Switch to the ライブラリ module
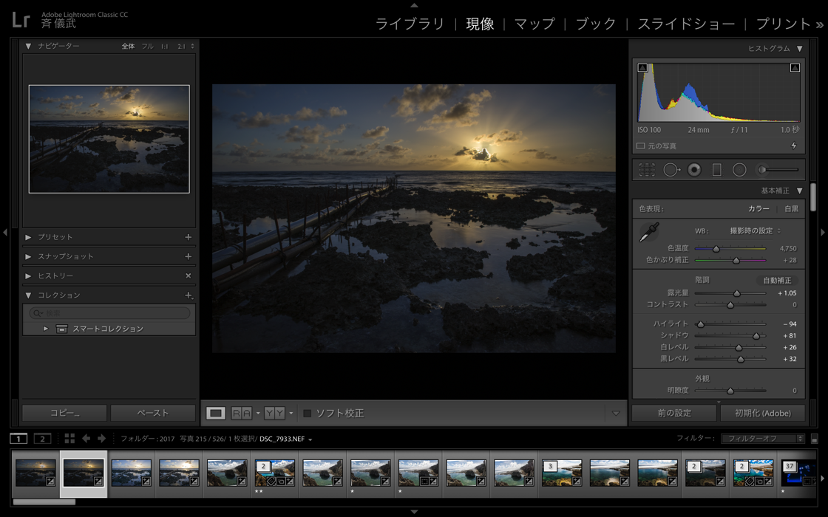The width and height of the screenshot is (828, 517). tap(410, 24)
